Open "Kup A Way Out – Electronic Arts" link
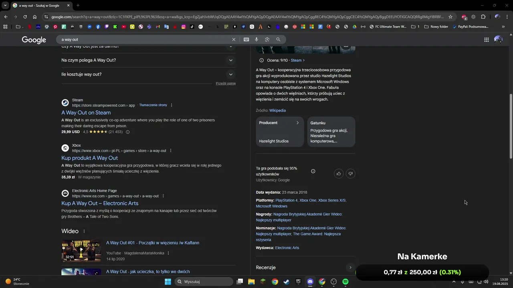Viewport: 513px width, 288px height. [x=100, y=203]
